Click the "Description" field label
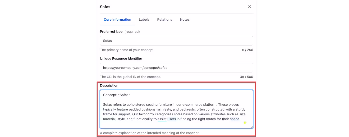The image size is (349, 137). click(x=109, y=85)
